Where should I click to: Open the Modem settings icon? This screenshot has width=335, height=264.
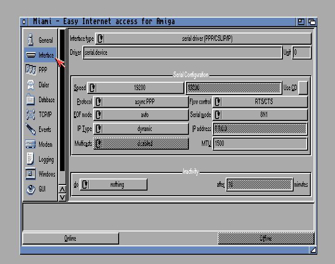click(x=31, y=144)
